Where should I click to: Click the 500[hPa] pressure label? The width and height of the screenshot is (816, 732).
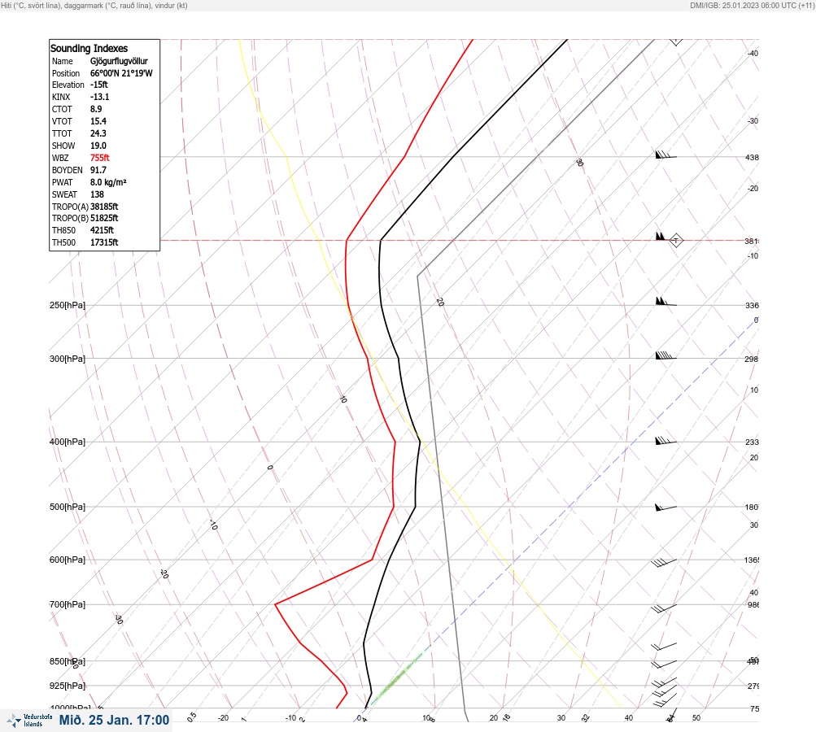(x=68, y=507)
